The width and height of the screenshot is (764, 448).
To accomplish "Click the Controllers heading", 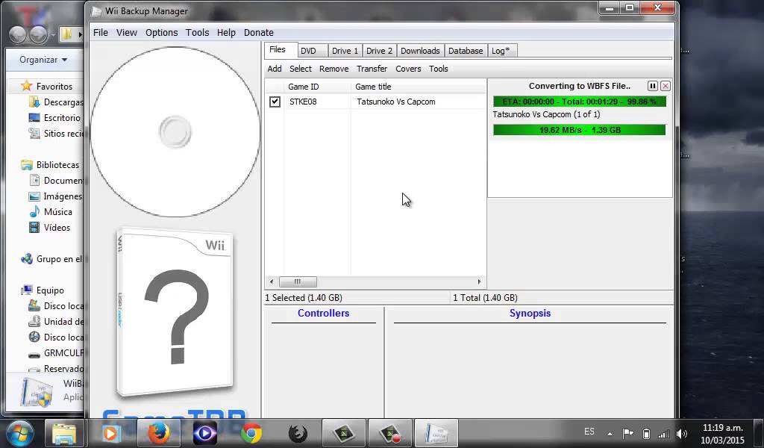I will point(324,313).
